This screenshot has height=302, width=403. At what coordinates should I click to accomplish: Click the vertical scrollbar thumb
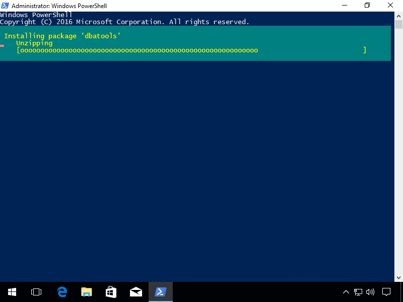(398, 25)
